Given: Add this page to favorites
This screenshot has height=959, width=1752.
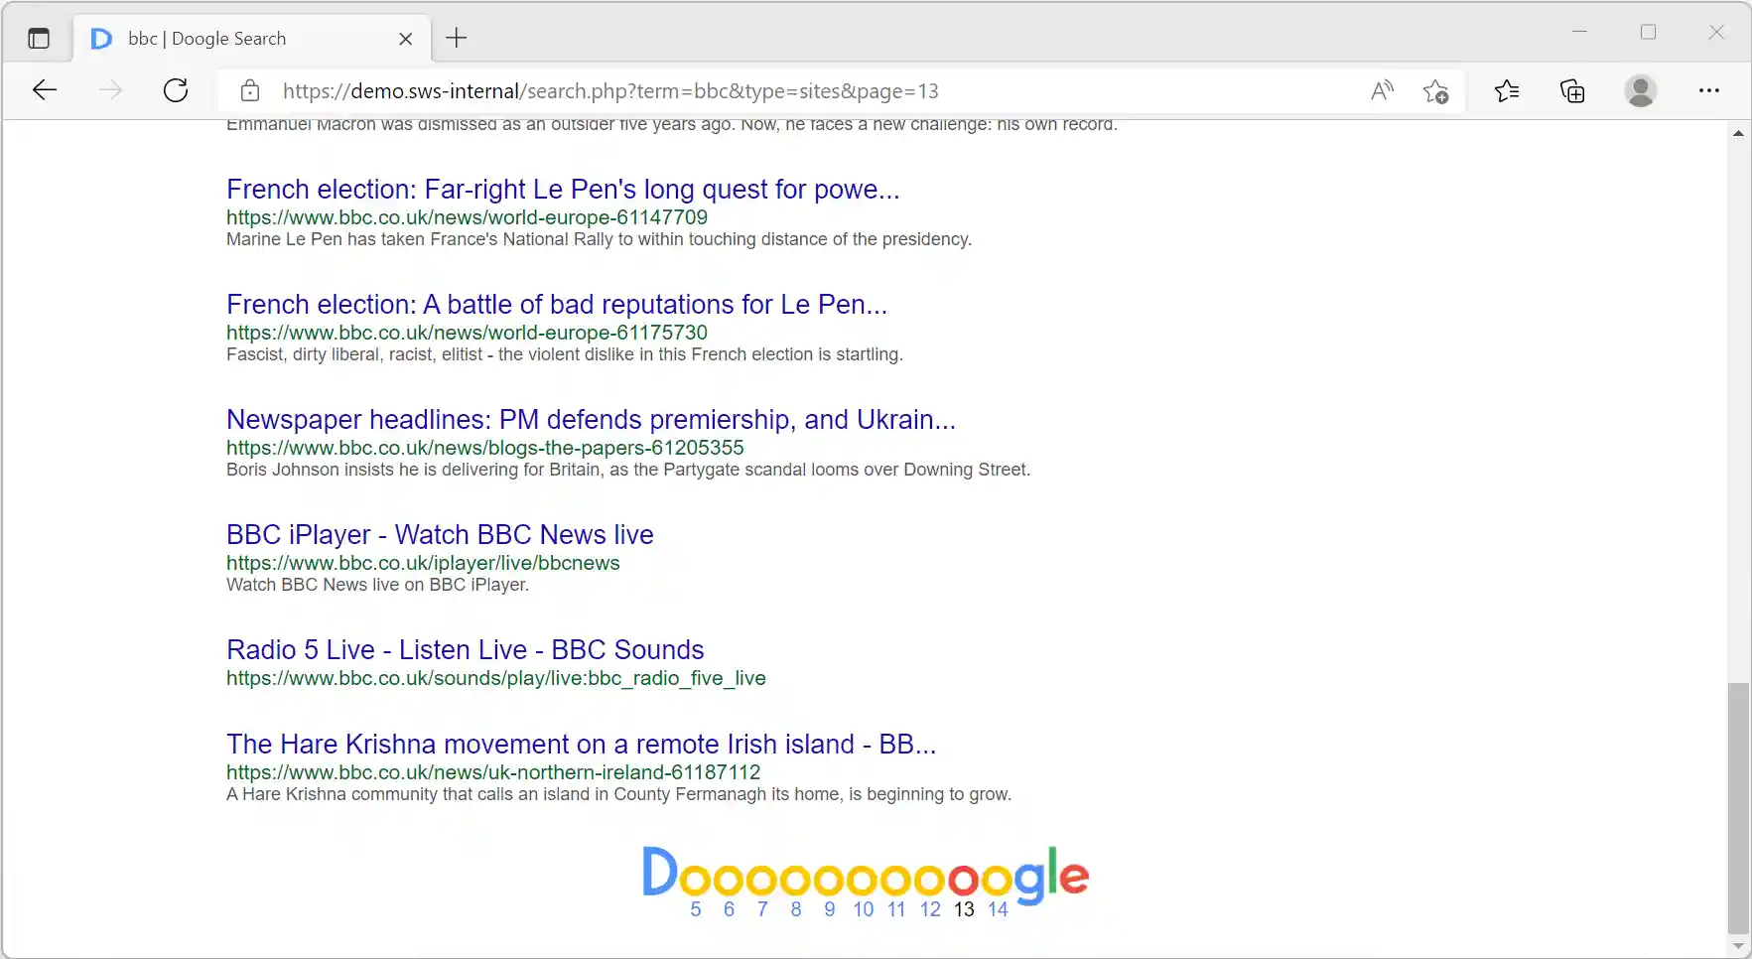Looking at the screenshot, I should tap(1436, 90).
